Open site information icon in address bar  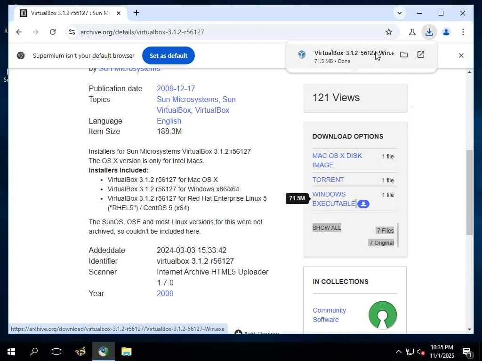click(72, 32)
